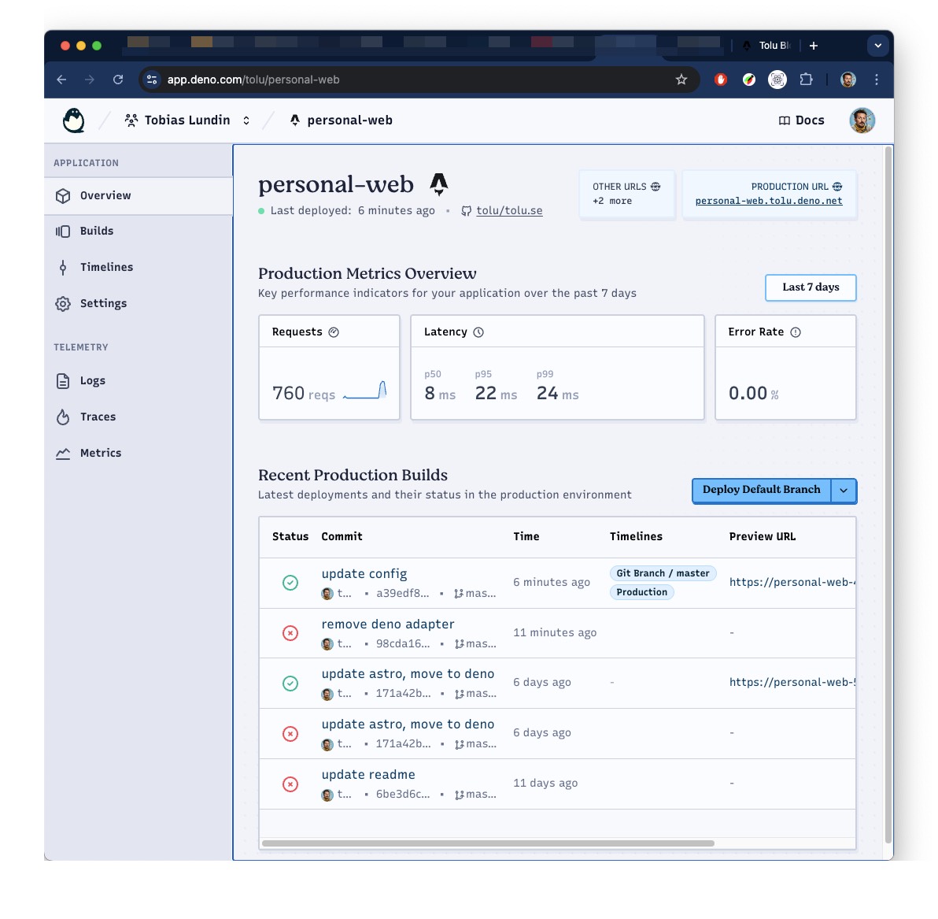Viewport: 938px width, 919px height.
Task: Click the Error Rate info icon
Action: click(796, 332)
